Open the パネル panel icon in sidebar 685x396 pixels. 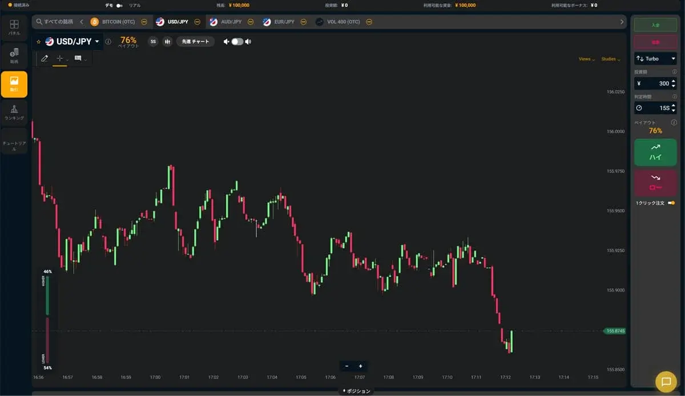[x=14, y=27]
